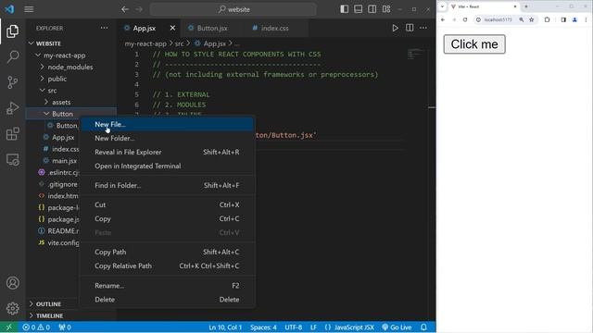Screen dimensions: 593x333
Task: Choose Cut from context menu
Action: pos(167,204)
